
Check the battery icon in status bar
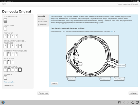138,1
